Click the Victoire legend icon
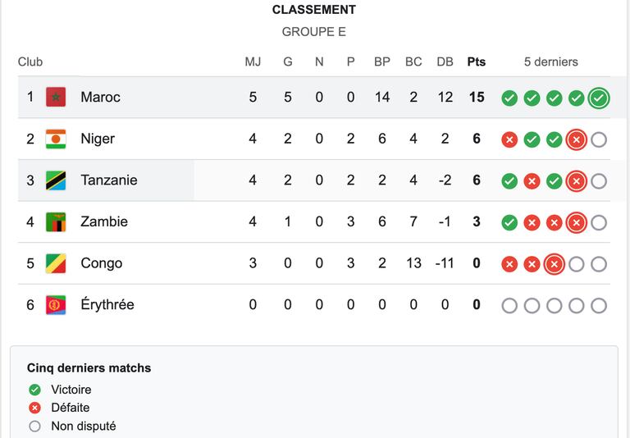This screenshot has height=438, width=630. [x=35, y=390]
